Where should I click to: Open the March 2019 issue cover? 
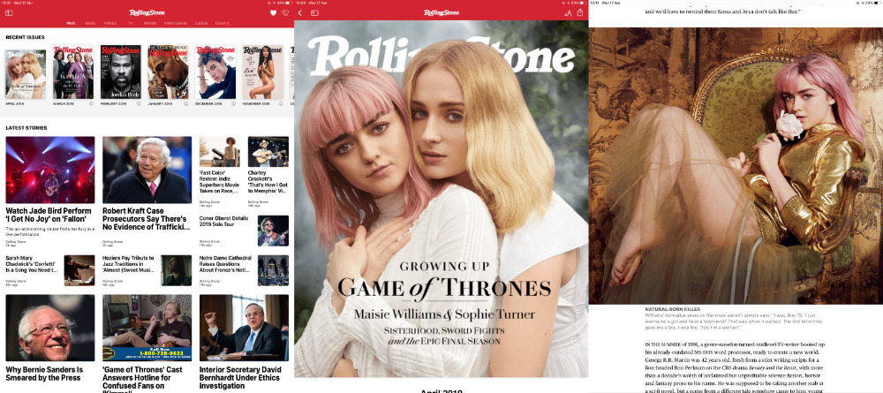point(73,72)
